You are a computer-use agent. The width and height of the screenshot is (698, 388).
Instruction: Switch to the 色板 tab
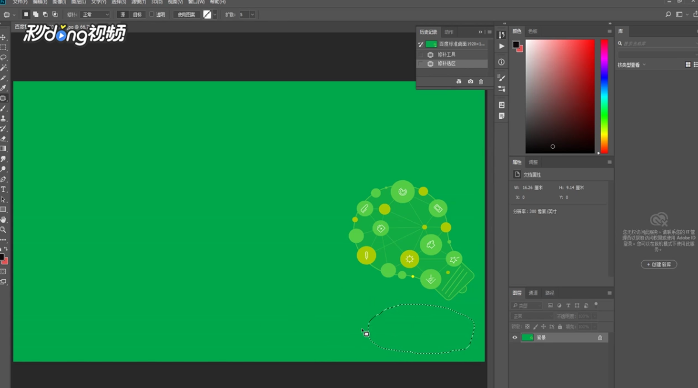point(533,31)
